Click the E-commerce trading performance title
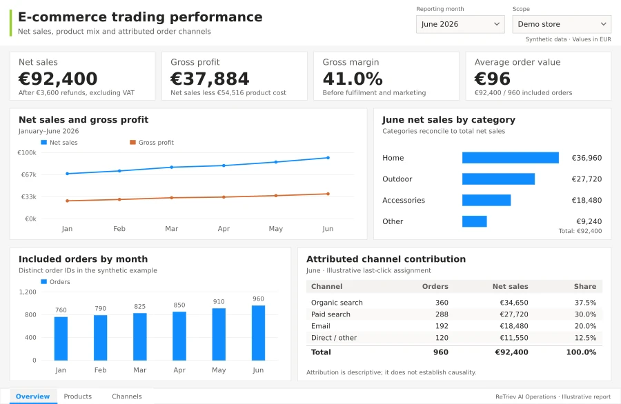Viewport: 621px width, 404px height. pos(140,17)
